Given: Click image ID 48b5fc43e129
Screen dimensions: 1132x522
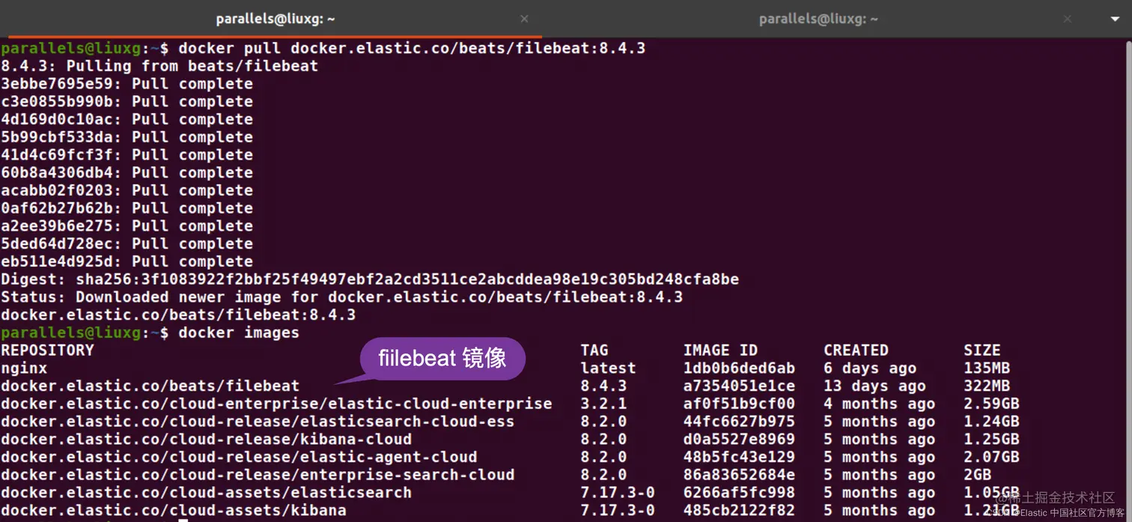Looking at the screenshot, I should 739,458.
